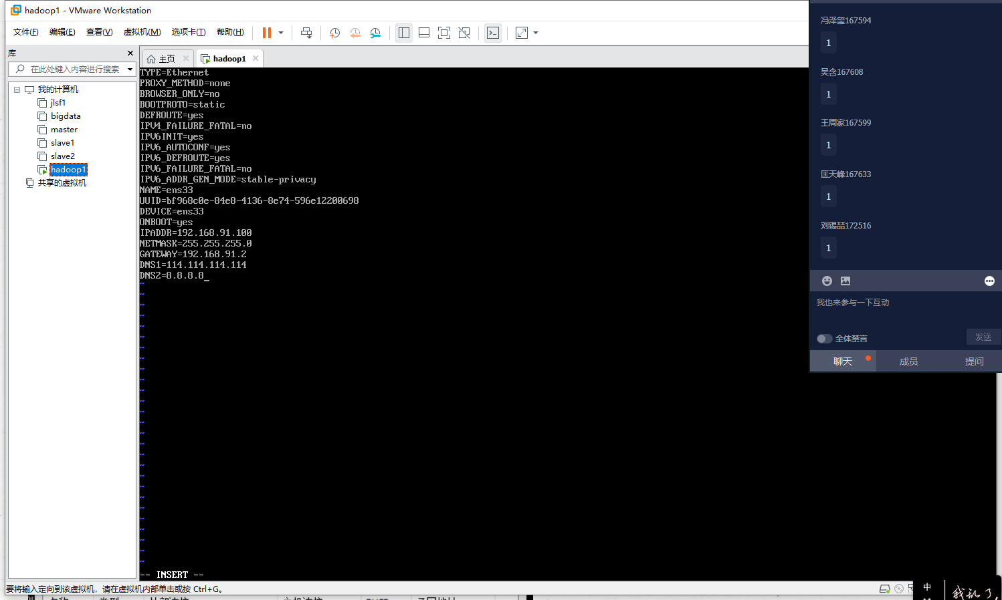Screen dimensions: 1002x600
Task: Toggle the 全体禁言 switch
Action: coord(825,339)
